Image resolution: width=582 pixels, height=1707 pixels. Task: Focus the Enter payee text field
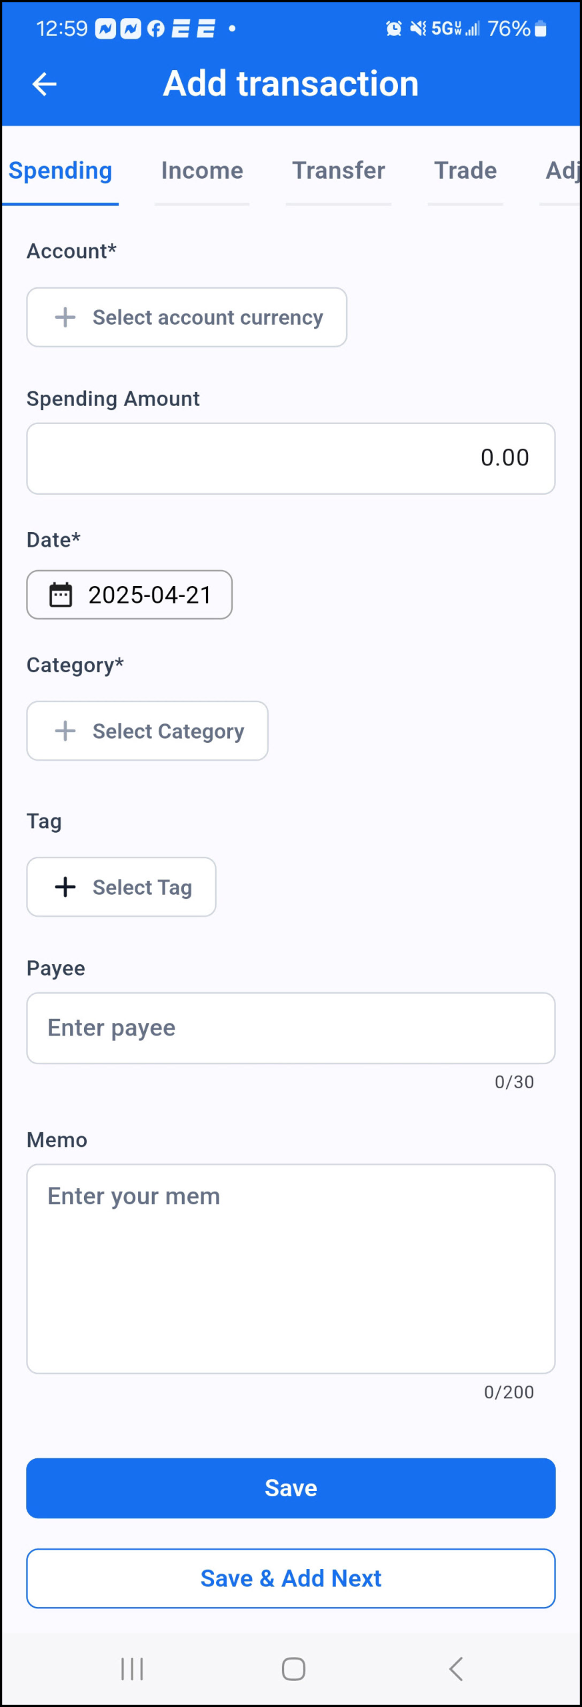(291, 1028)
